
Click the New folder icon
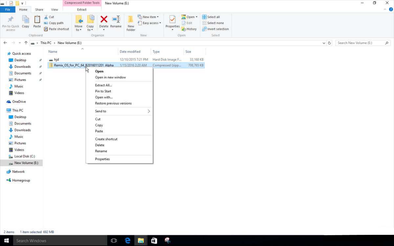[131, 19]
